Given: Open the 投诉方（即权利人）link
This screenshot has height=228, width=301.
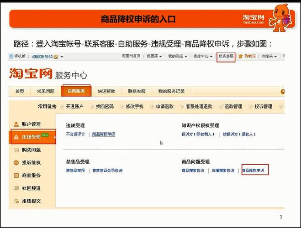Looking at the screenshot, I should pos(198,135).
